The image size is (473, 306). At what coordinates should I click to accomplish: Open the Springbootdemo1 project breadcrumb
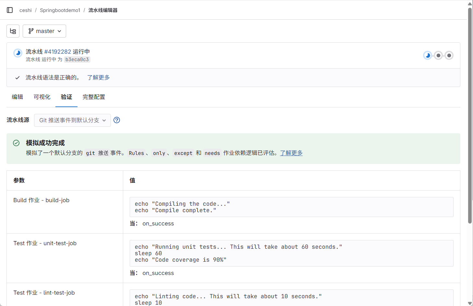coord(60,10)
